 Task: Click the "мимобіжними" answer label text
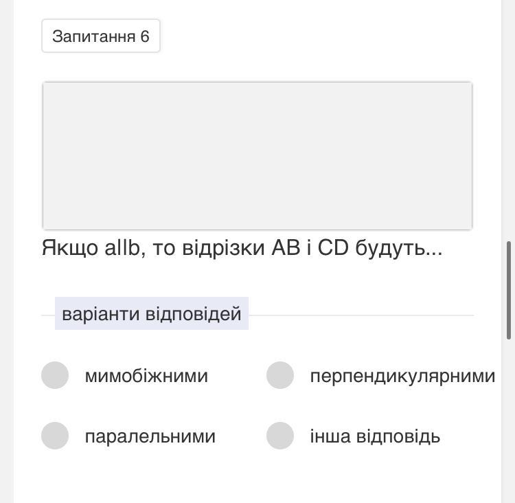146,376
